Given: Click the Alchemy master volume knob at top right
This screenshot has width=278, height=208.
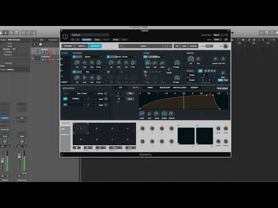Looking at the screenshot, I should click(x=225, y=46).
